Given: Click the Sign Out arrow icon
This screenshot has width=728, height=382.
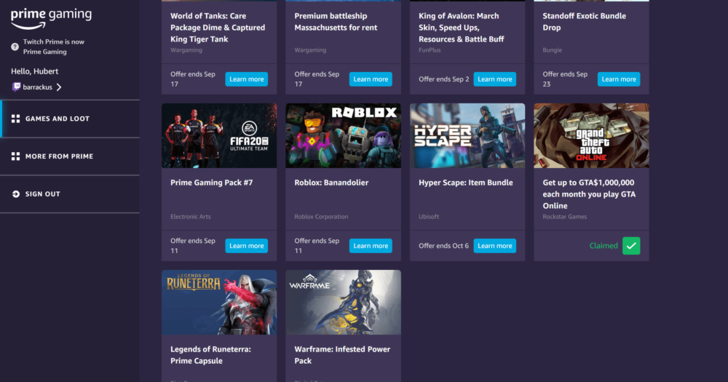Looking at the screenshot, I should [15, 194].
